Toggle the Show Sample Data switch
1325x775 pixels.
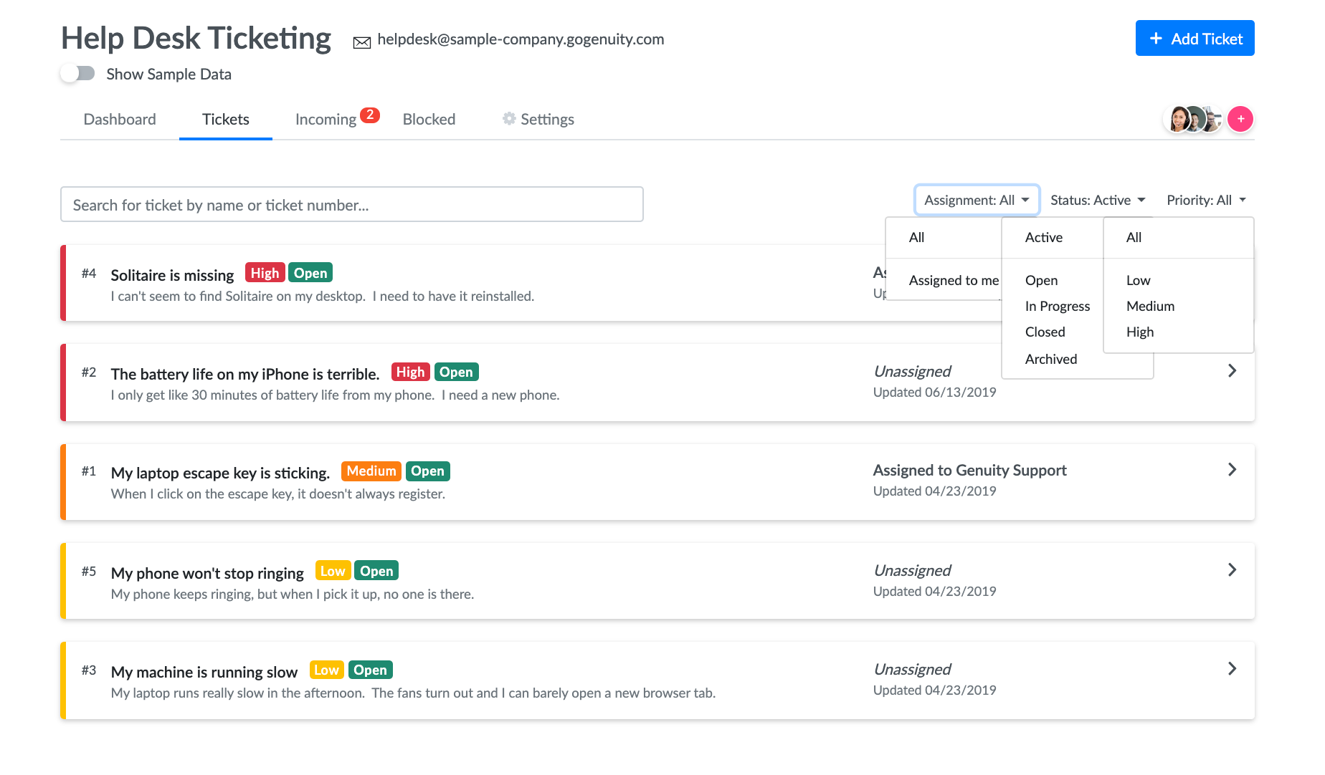[x=78, y=74]
